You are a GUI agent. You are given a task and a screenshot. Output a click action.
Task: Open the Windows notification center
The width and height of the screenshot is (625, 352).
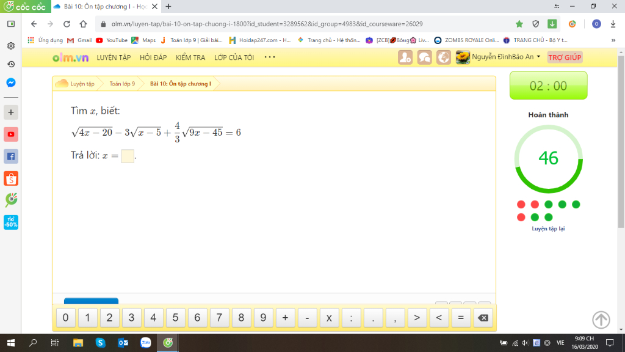(x=610, y=343)
